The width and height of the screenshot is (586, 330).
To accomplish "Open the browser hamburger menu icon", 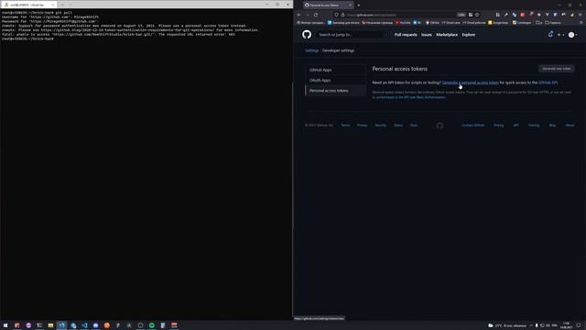I will coord(580,15).
